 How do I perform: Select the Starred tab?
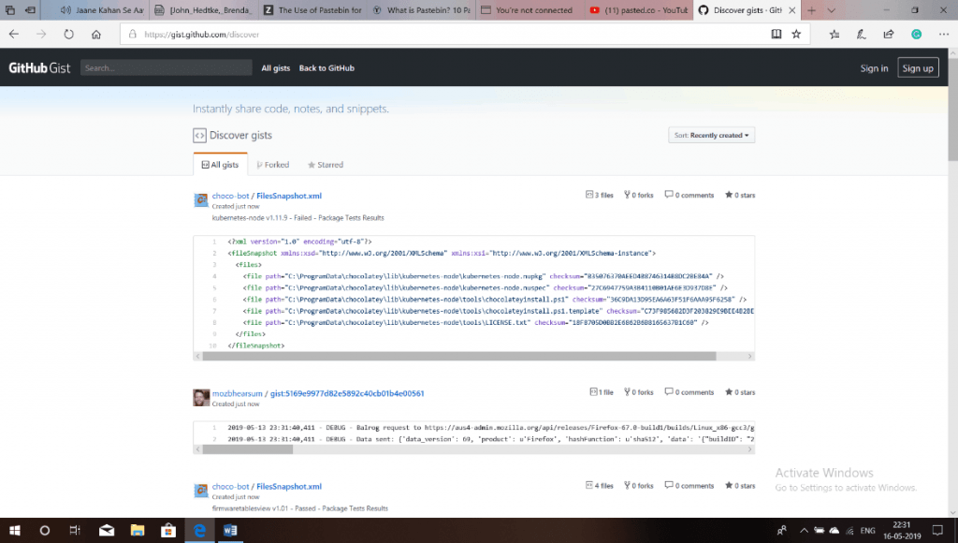[x=325, y=164]
